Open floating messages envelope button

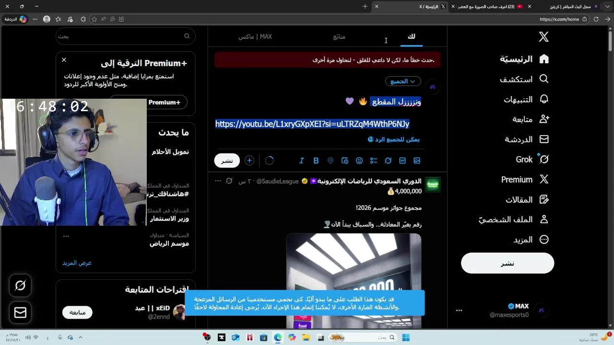(x=20, y=312)
